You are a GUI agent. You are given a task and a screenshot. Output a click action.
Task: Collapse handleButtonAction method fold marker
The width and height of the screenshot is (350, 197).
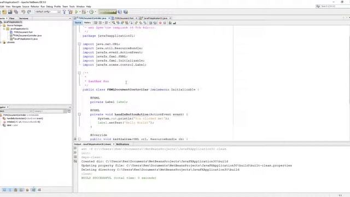(79, 114)
